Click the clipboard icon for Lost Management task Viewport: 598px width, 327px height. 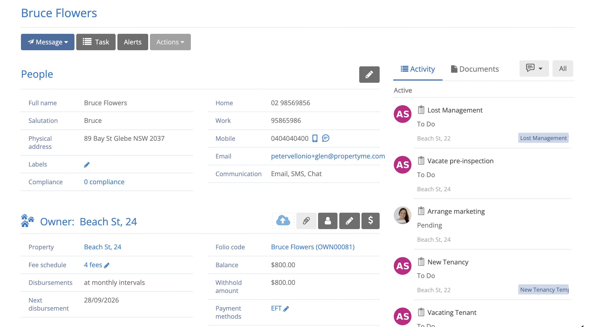(421, 110)
